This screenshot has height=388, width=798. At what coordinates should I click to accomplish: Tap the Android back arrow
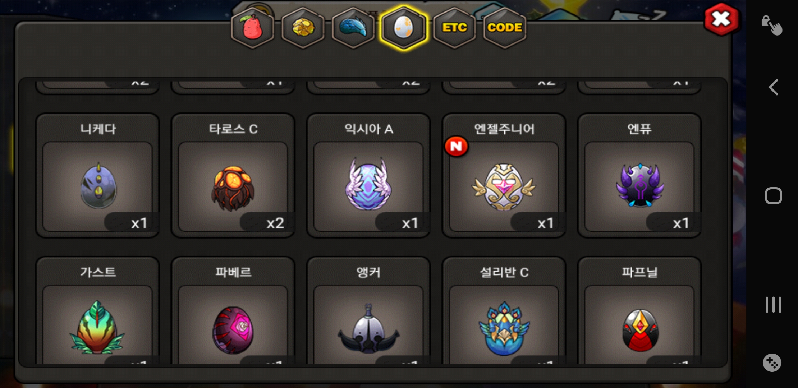point(773,87)
